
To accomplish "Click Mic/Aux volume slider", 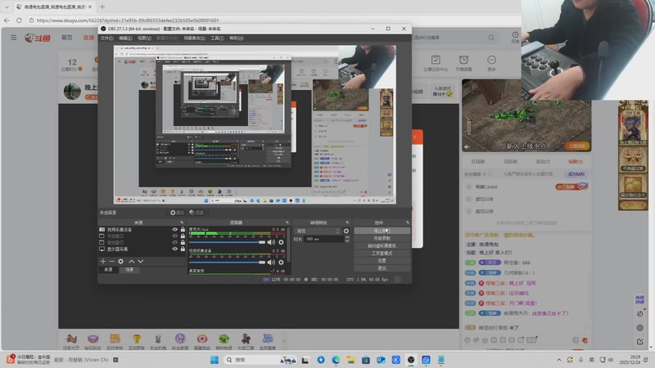I will tap(227, 242).
